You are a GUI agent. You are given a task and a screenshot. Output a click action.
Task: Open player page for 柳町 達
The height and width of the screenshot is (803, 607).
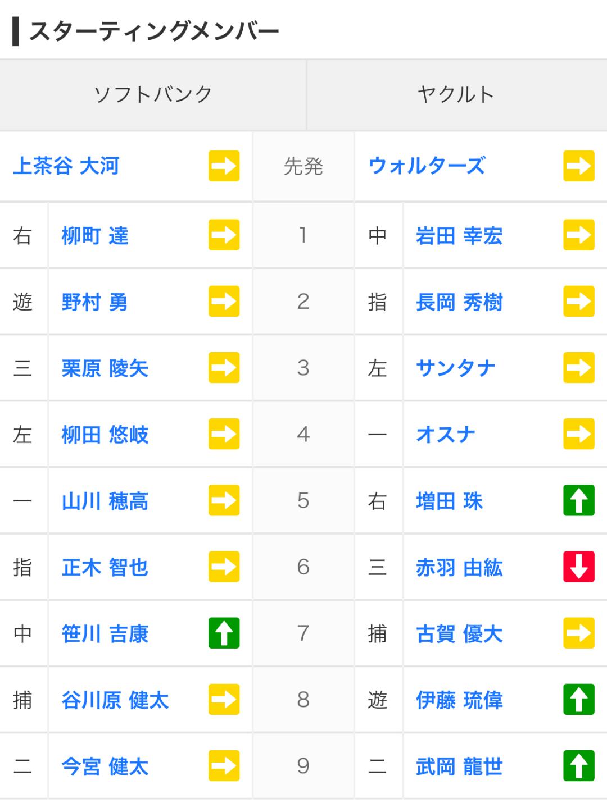click(x=95, y=236)
